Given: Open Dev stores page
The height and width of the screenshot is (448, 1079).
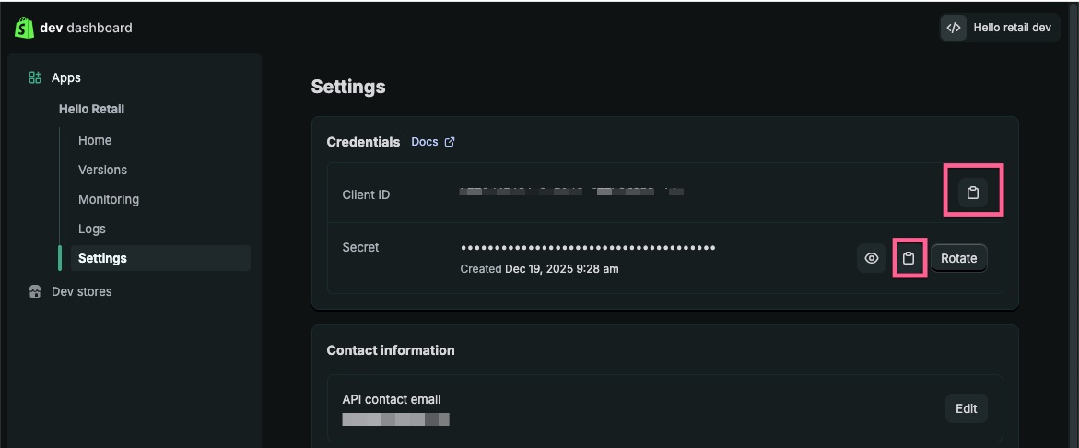Looking at the screenshot, I should [x=81, y=292].
